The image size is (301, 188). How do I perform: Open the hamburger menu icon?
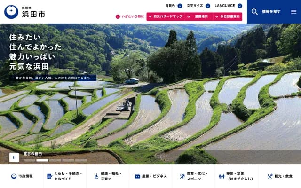(x=293, y=12)
